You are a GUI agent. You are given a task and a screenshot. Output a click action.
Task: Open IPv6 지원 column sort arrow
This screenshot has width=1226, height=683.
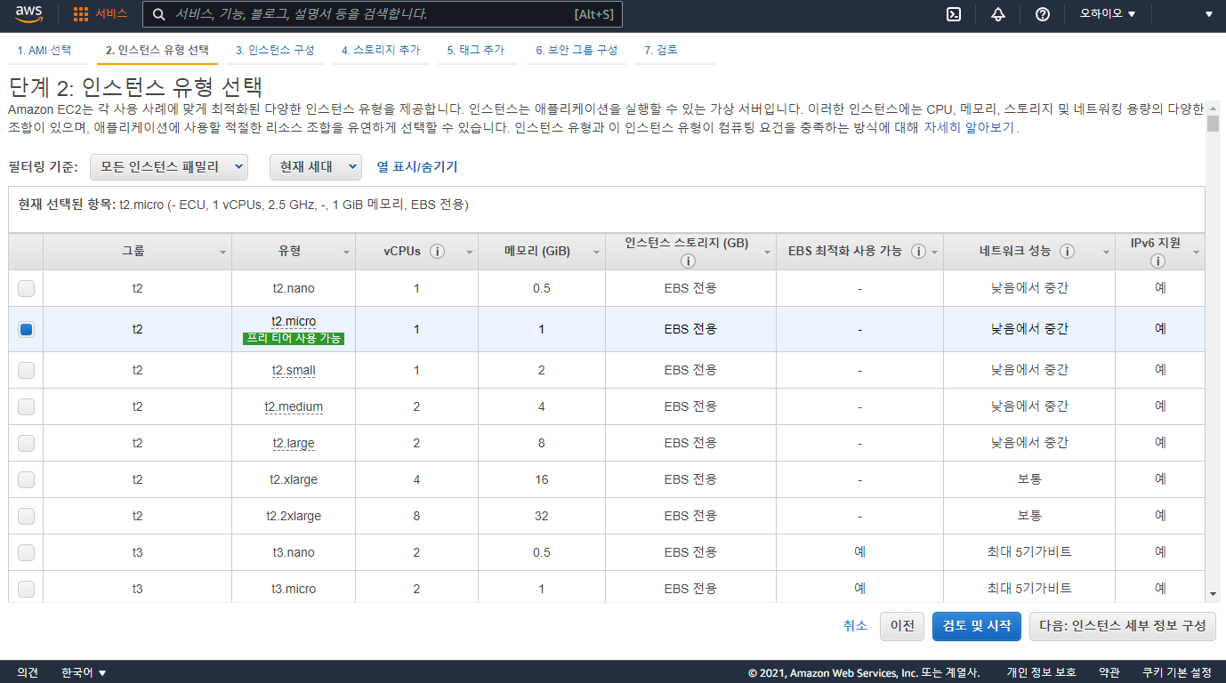click(x=1196, y=253)
